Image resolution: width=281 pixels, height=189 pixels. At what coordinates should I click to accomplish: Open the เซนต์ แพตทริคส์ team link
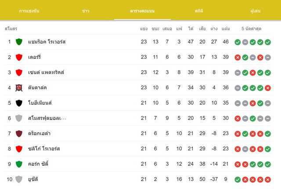tap(46, 72)
